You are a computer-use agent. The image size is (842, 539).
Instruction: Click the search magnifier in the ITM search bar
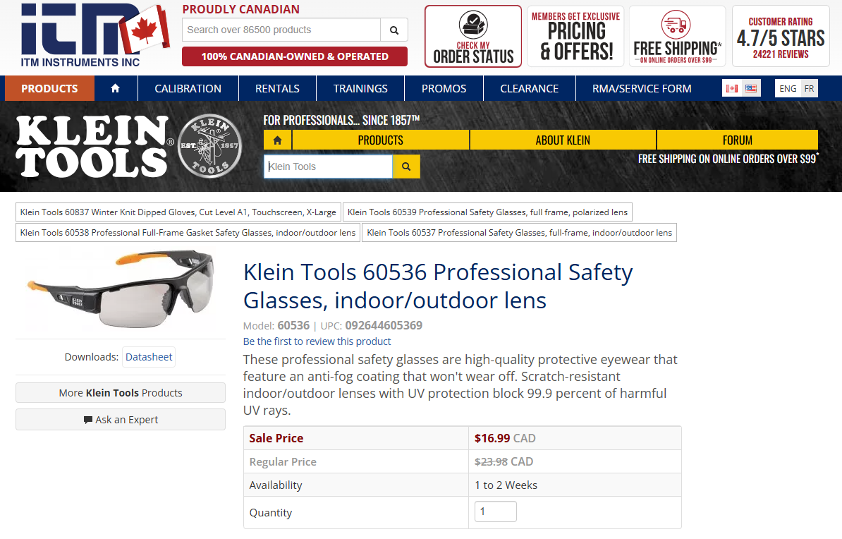coord(393,30)
